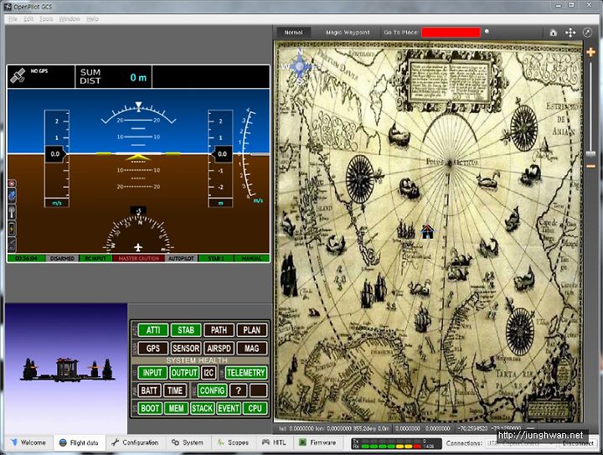Click the CPU health indicator
This screenshot has height=455, width=603.
click(x=255, y=408)
